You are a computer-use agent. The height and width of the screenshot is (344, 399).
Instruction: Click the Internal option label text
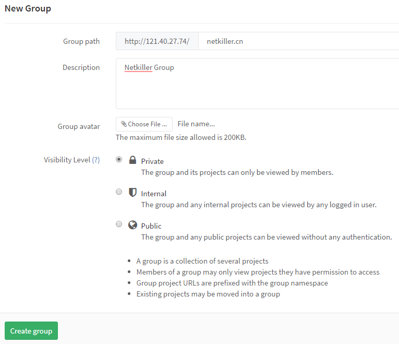click(154, 194)
